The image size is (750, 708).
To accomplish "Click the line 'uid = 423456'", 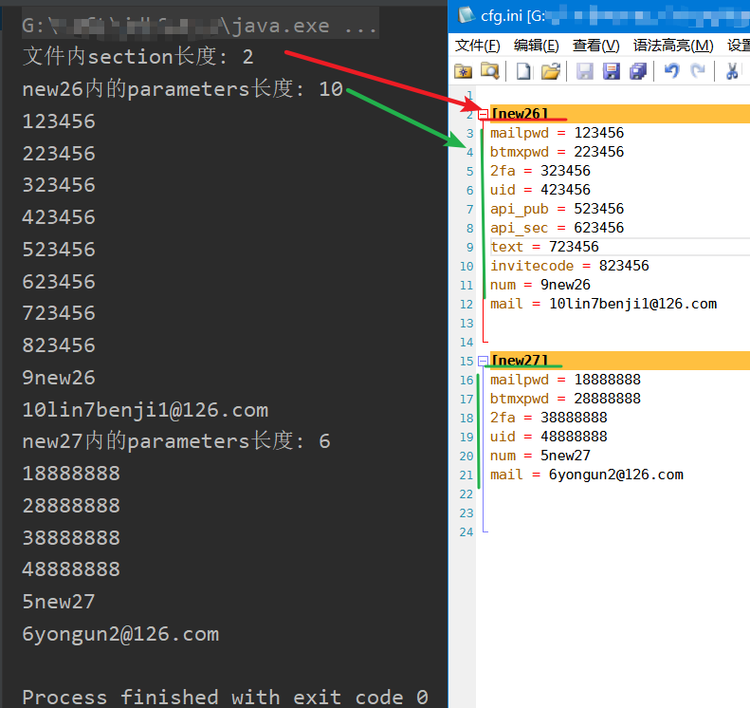I will pos(540,190).
